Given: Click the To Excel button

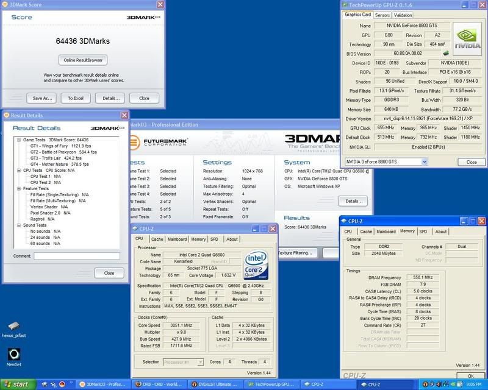Looking at the screenshot, I should tap(76, 98).
